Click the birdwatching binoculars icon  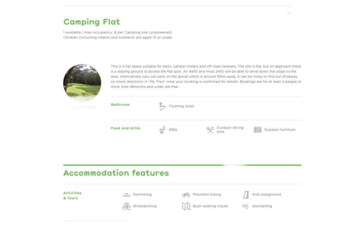(126, 206)
